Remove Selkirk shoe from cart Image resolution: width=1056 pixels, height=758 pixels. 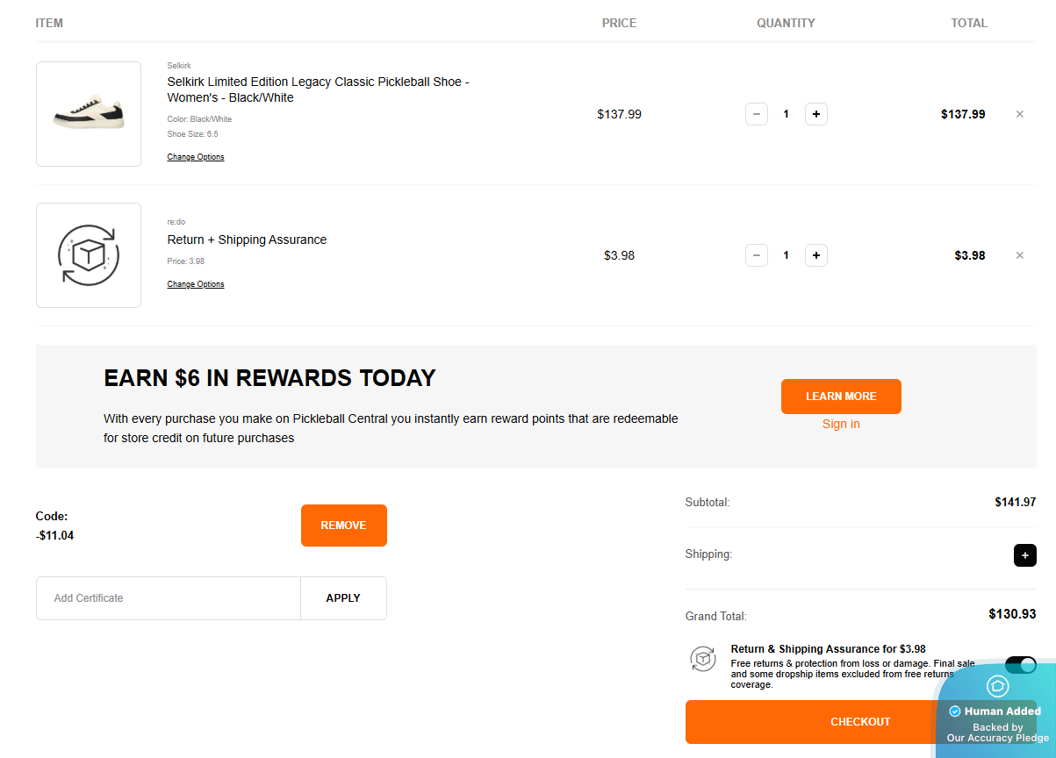click(1019, 114)
